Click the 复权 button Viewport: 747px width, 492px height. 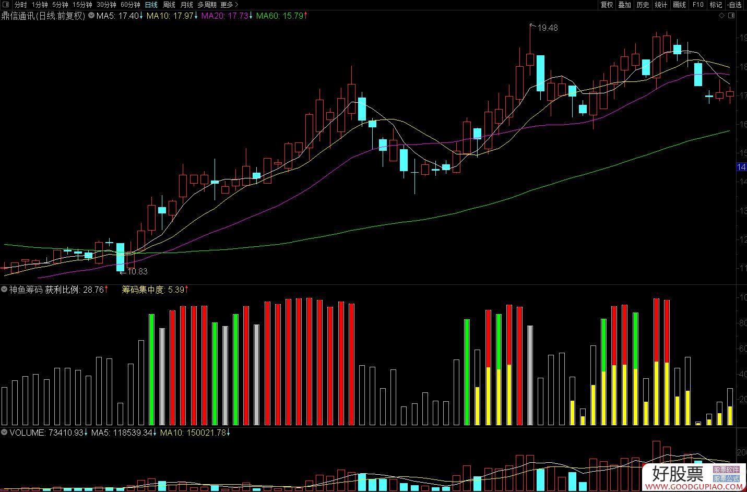607,5
